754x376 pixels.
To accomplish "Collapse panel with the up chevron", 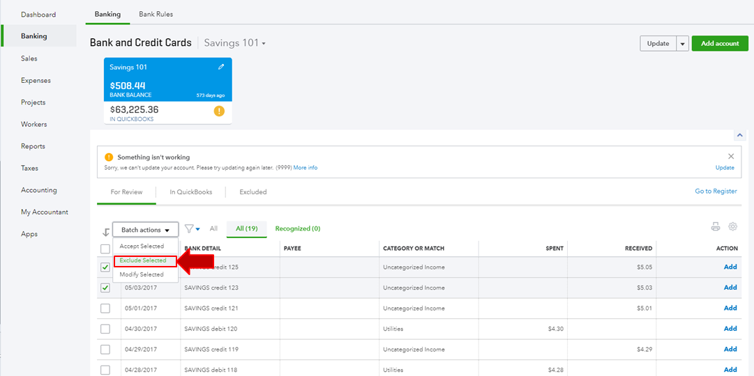I will pos(740,135).
